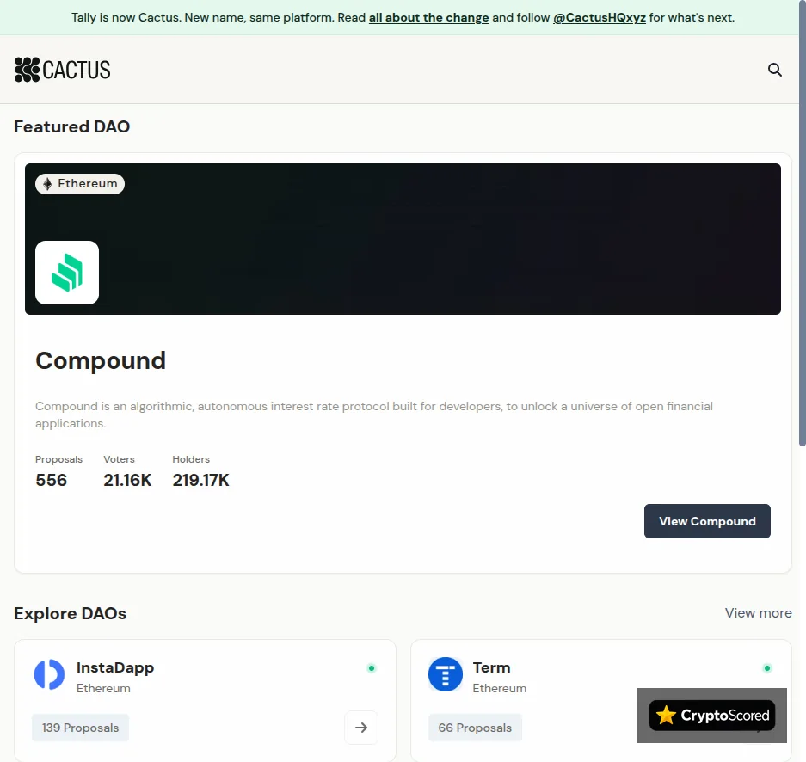Click Ethereum label under Term
806x762 pixels.
tap(500, 688)
